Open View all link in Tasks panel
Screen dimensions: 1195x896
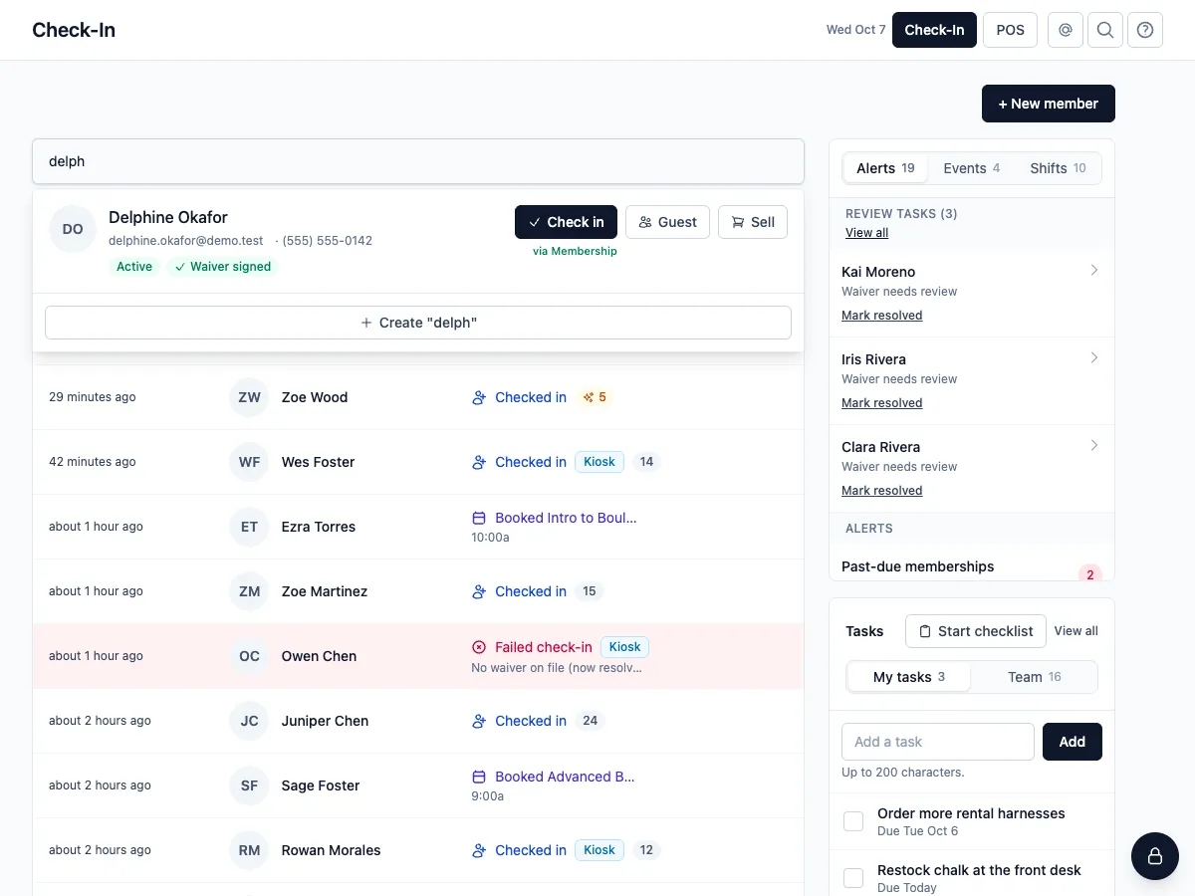[x=1076, y=631]
